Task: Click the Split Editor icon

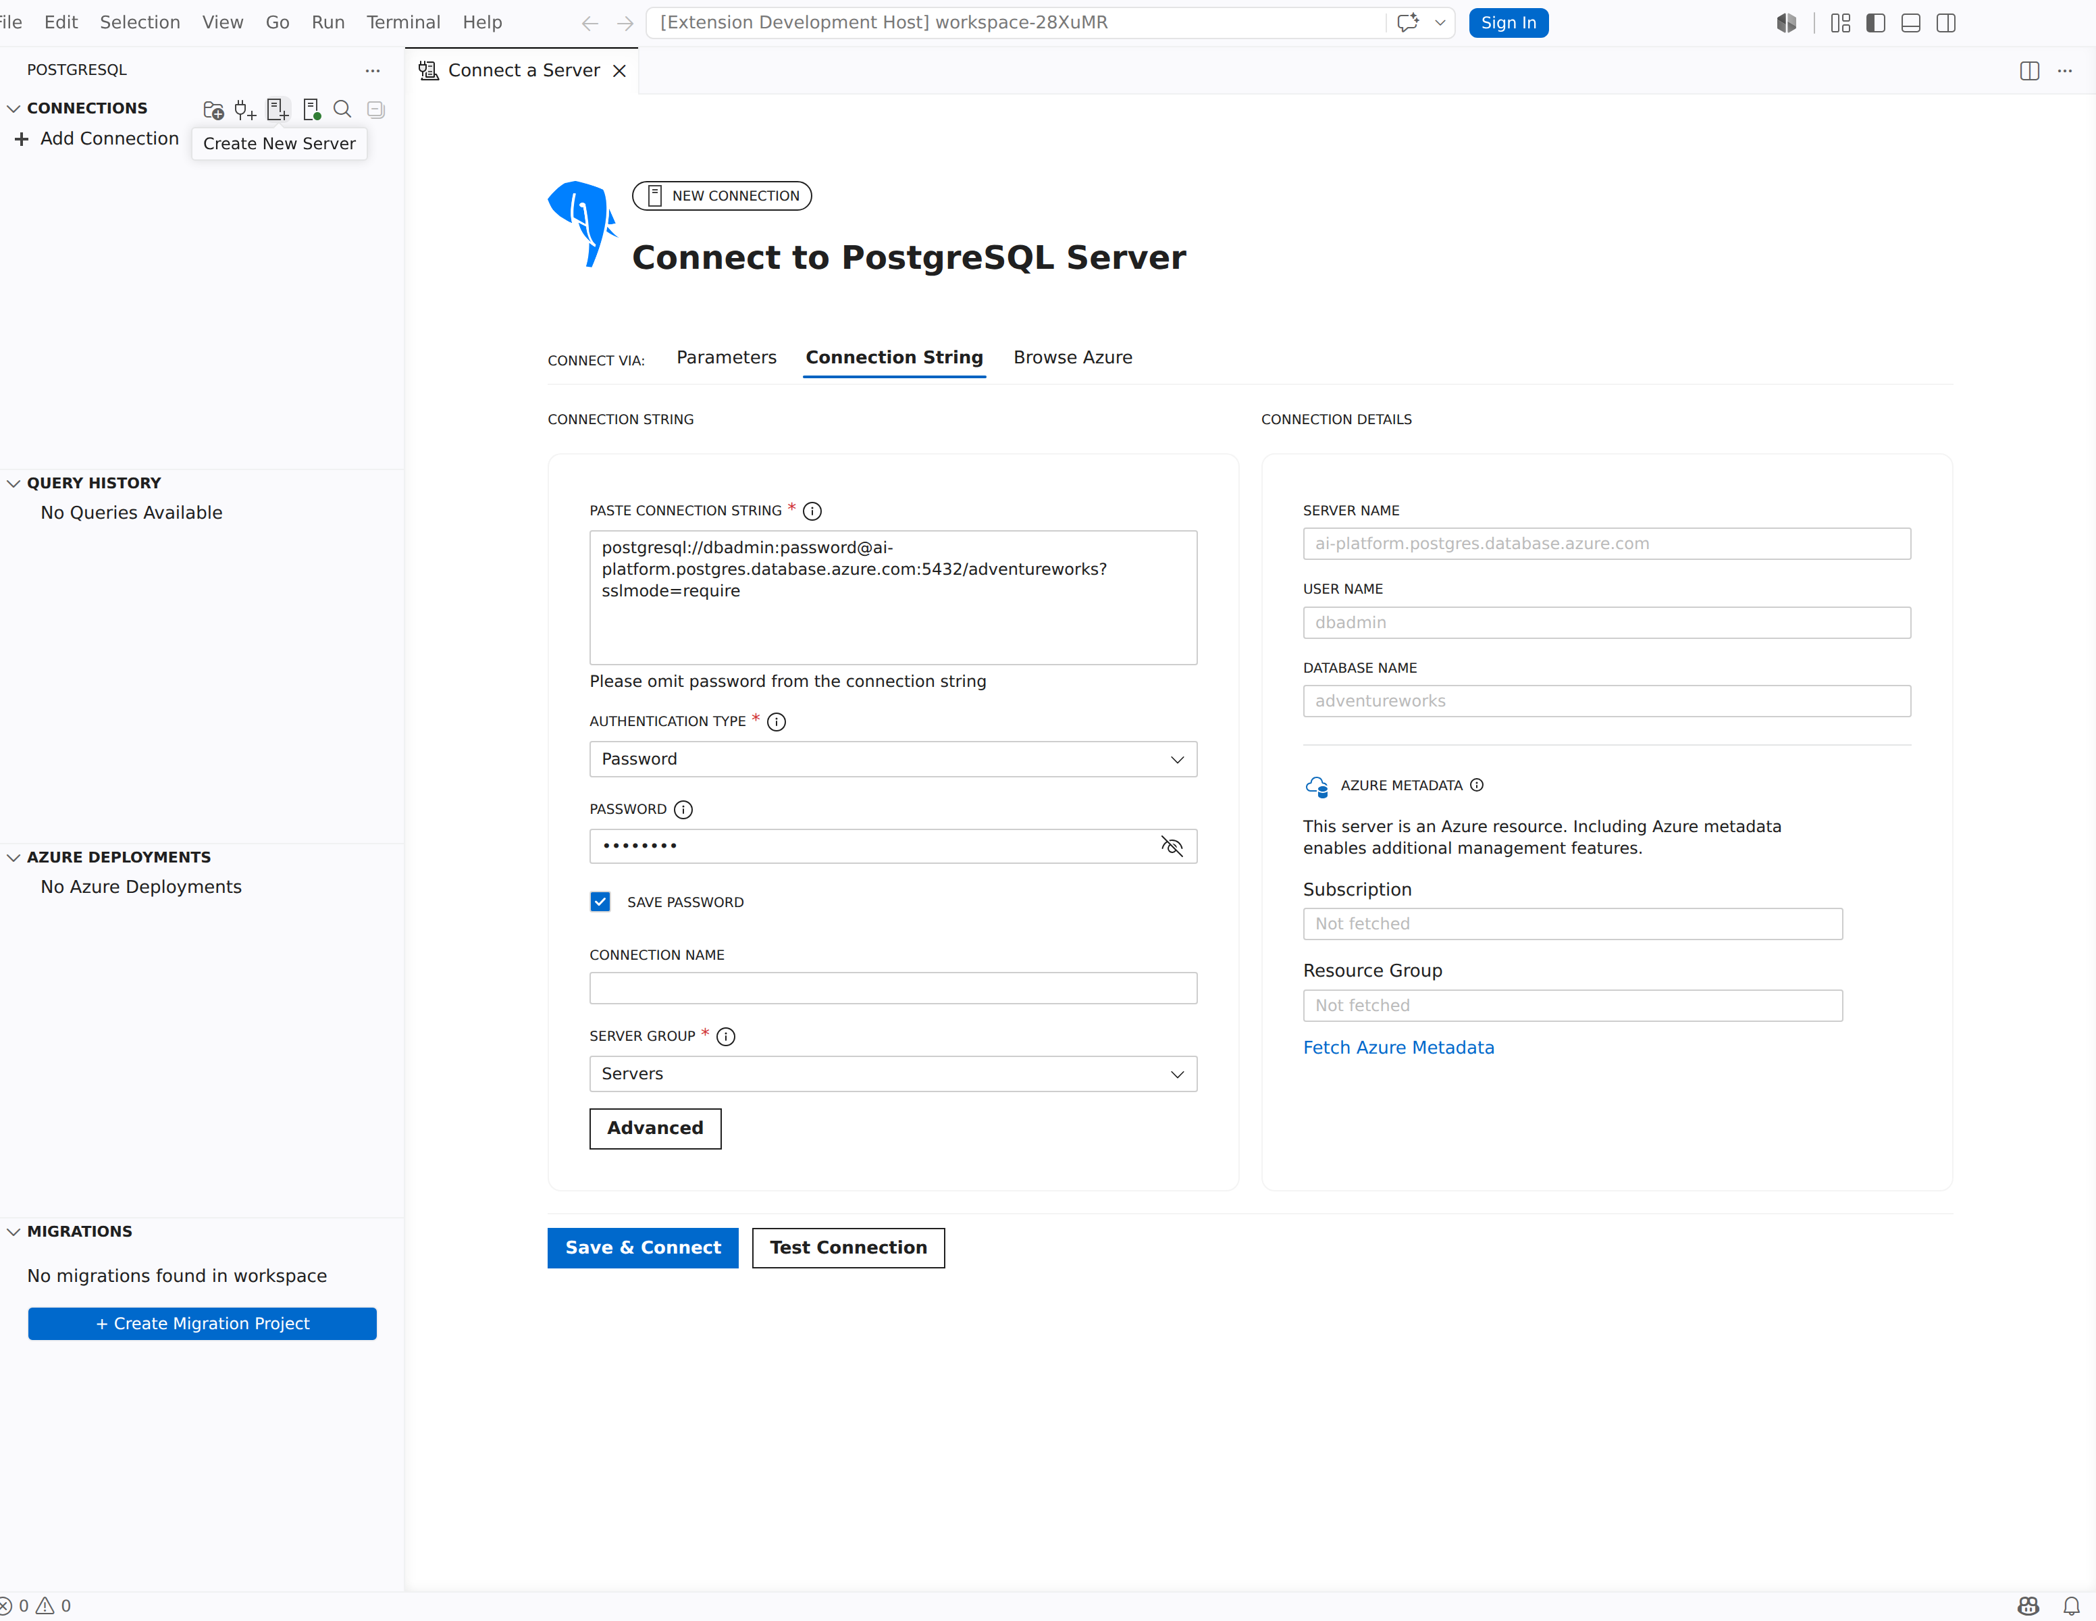Action: [2030, 70]
